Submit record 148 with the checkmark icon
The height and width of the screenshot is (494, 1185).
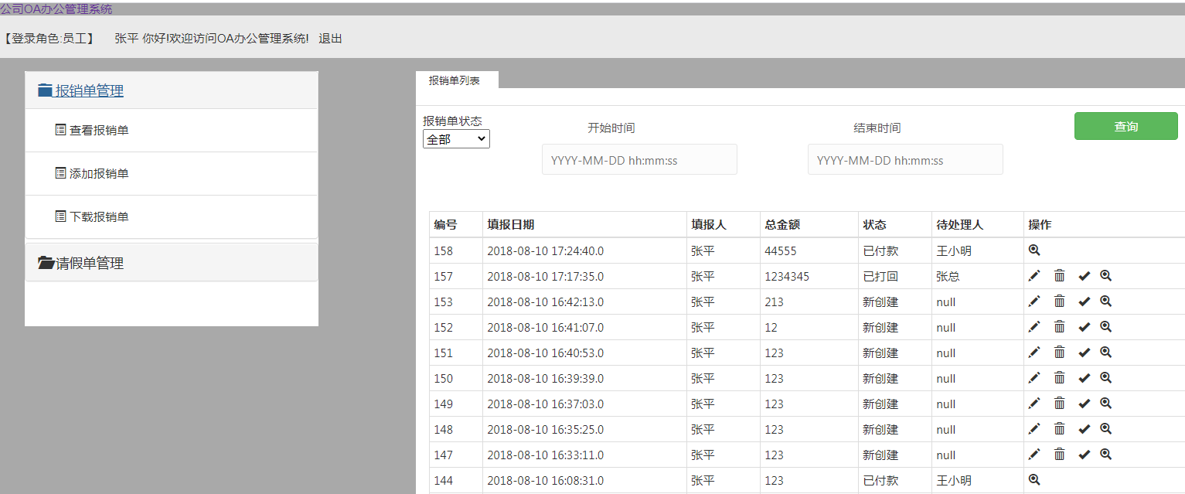point(1084,429)
